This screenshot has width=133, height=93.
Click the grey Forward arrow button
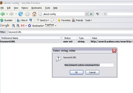click(x=12, y=14)
